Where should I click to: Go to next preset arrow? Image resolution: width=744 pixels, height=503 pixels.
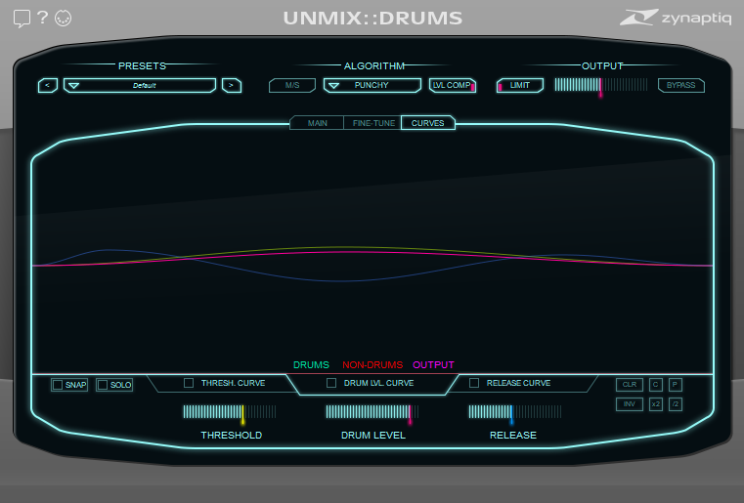[x=232, y=85]
